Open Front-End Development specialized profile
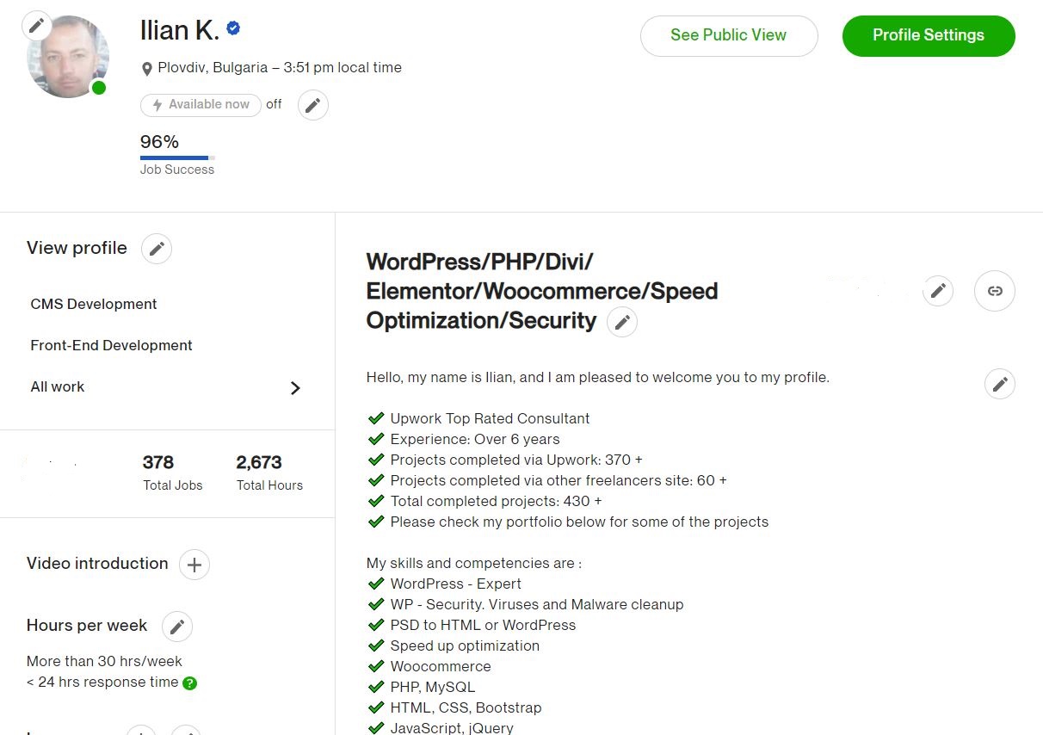Image resolution: width=1043 pixels, height=735 pixels. click(x=110, y=345)
